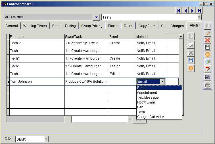The height and width of the screenshot is (144, 215).
Task: Jump to the first contract record
Action: tap(178, 11)
